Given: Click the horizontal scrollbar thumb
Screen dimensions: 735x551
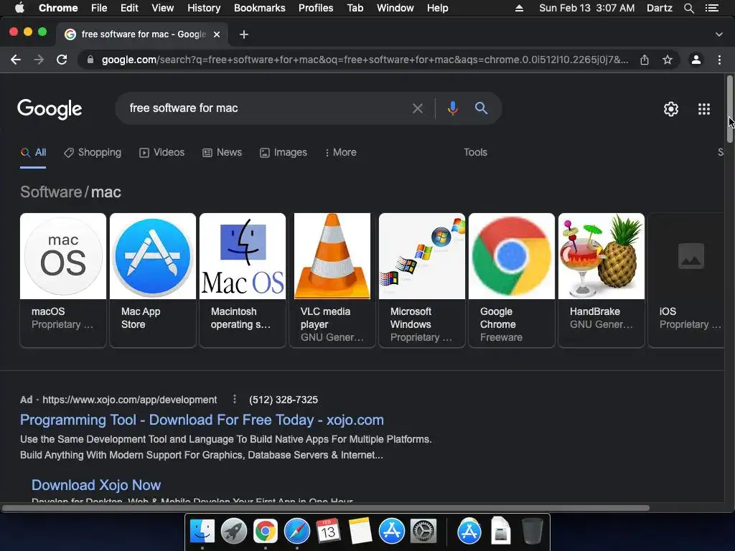Looking at the screenshot, I should click(x=326, y=508).
